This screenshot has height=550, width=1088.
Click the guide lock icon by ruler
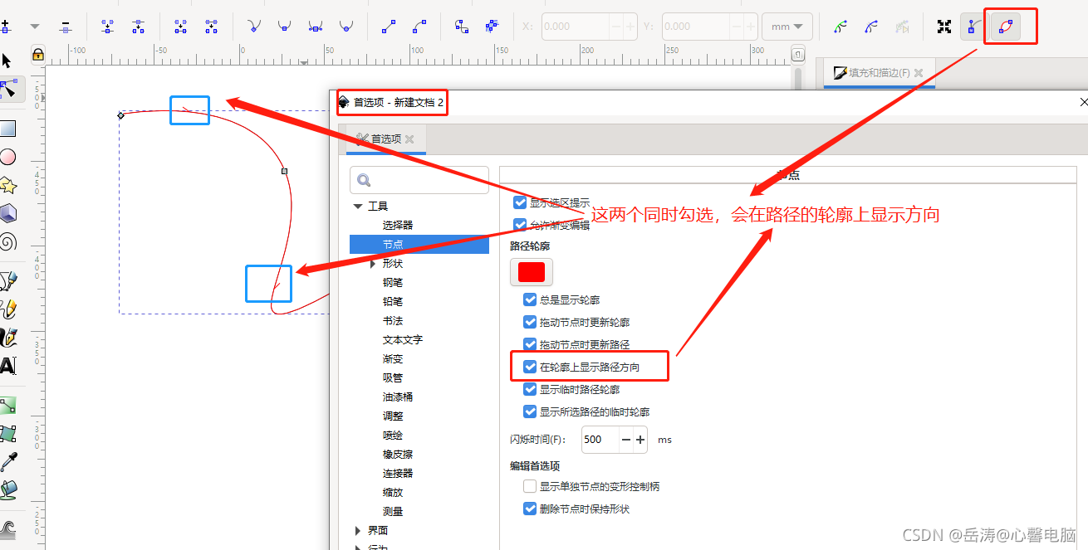37,55
